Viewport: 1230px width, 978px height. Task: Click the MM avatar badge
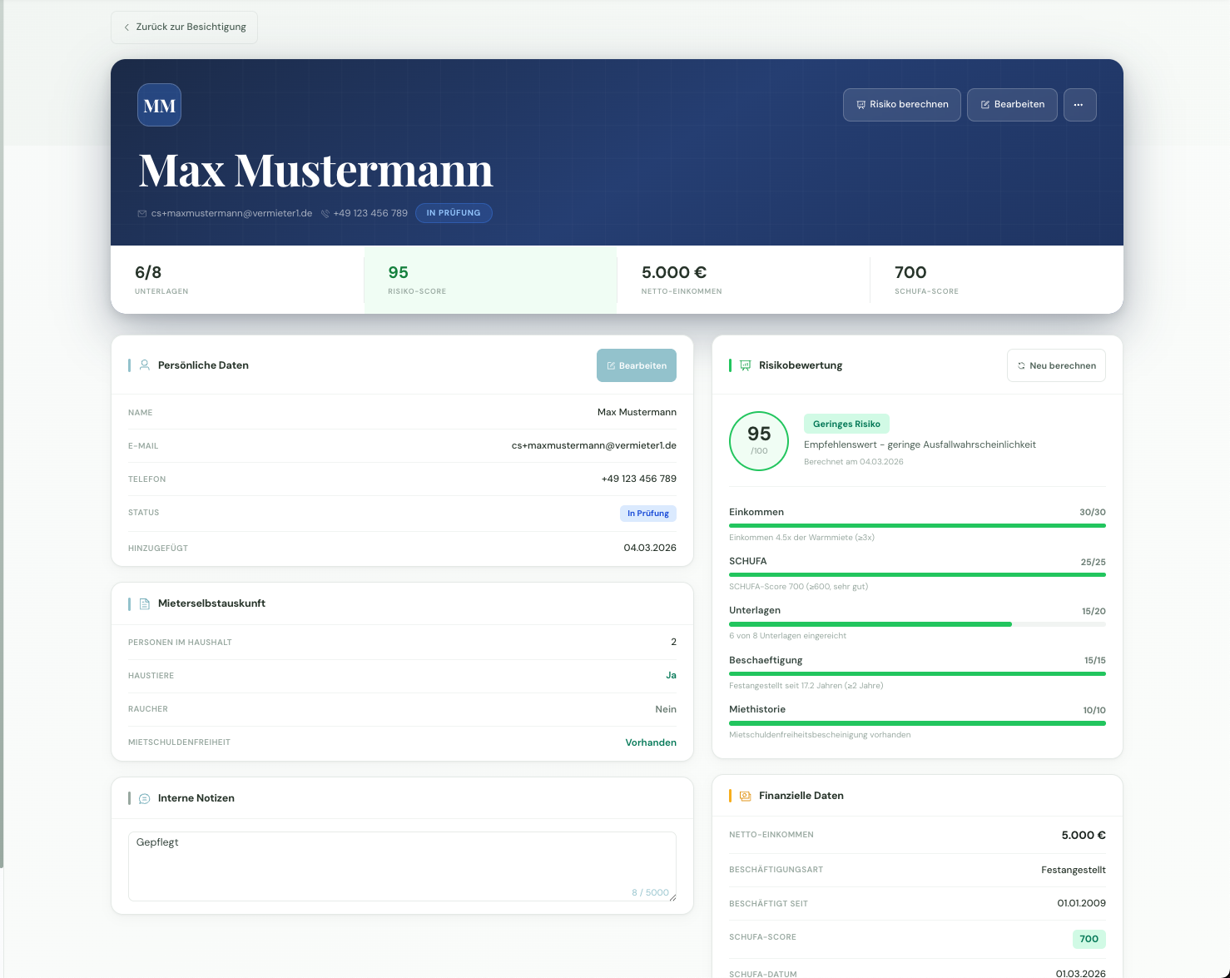coord(159,105)
